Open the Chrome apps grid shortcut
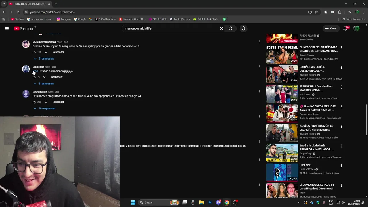 (x=4, y=19)
